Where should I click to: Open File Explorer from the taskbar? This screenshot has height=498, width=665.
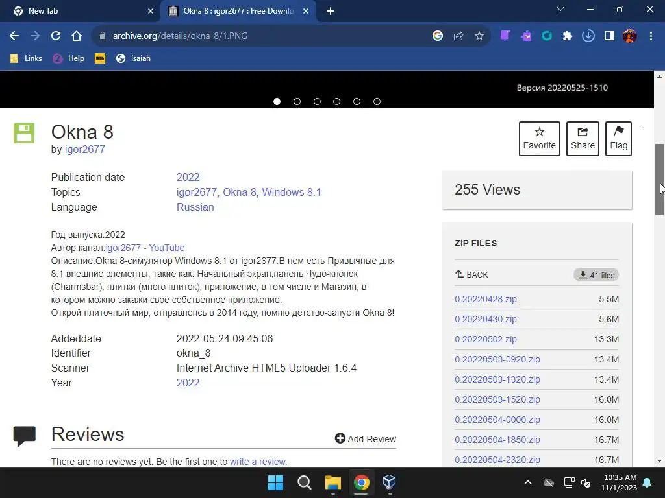(333, 482)
